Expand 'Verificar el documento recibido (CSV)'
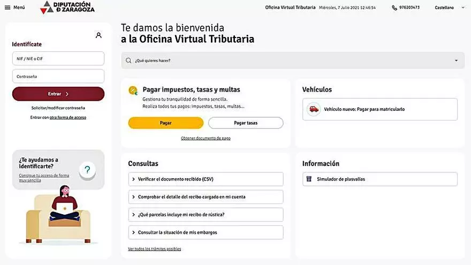Screen dimensions: 471x265 point(206,179)
